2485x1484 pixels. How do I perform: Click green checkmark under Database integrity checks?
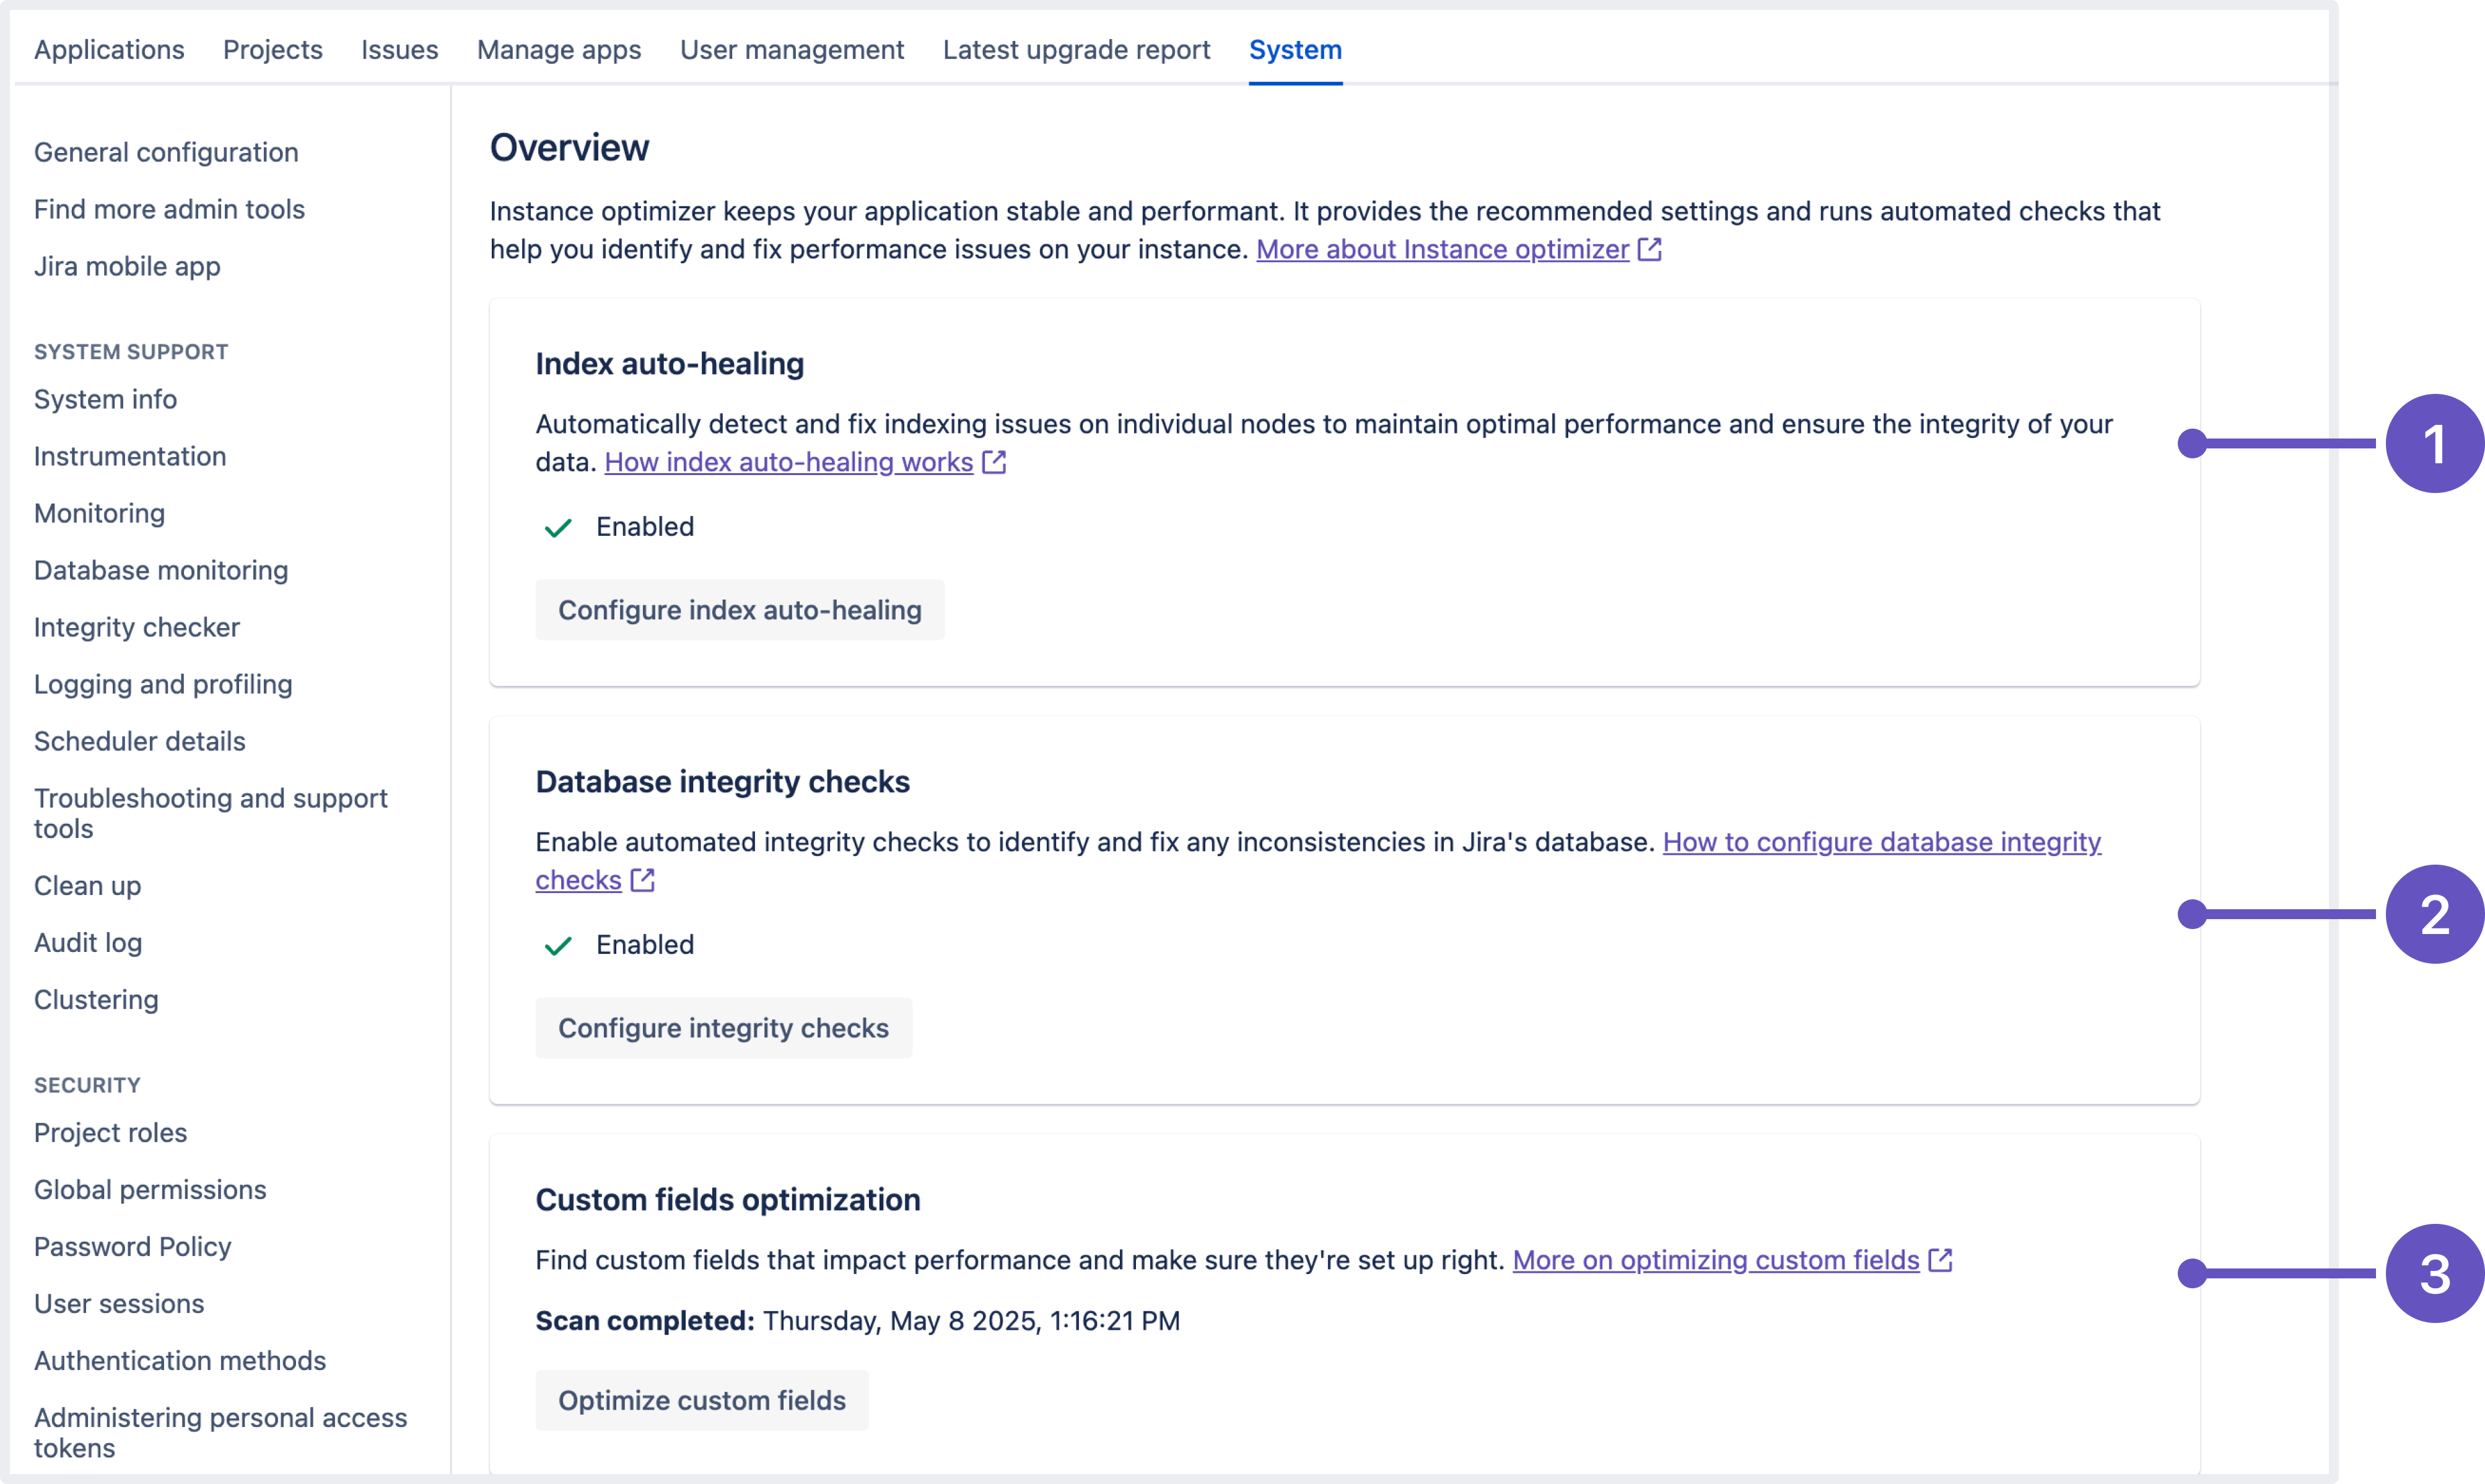[558, 945]
